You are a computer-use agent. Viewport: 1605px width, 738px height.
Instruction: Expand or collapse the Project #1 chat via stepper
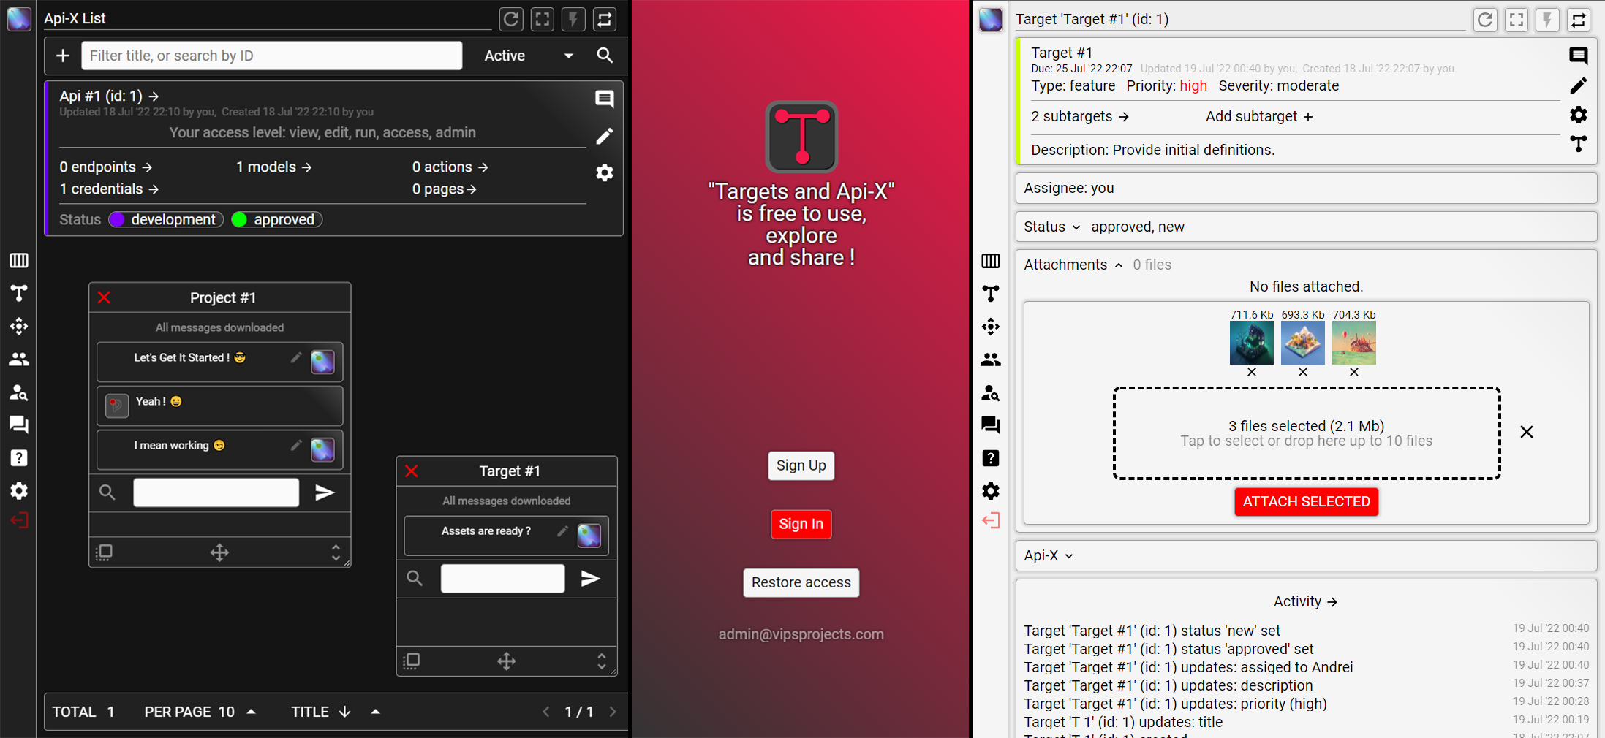336,552
